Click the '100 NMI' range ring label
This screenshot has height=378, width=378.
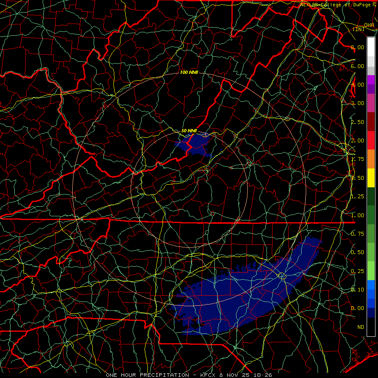click(x=189, y=72)
